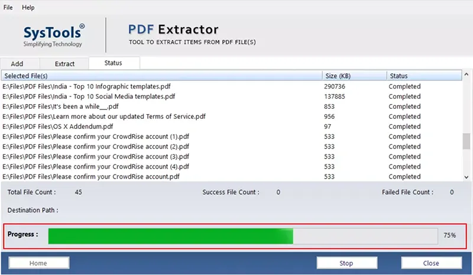Select the OS X Addendum.pdf row
The width and height of the screenshot is (473, 275).
click(x=232, y=126)
